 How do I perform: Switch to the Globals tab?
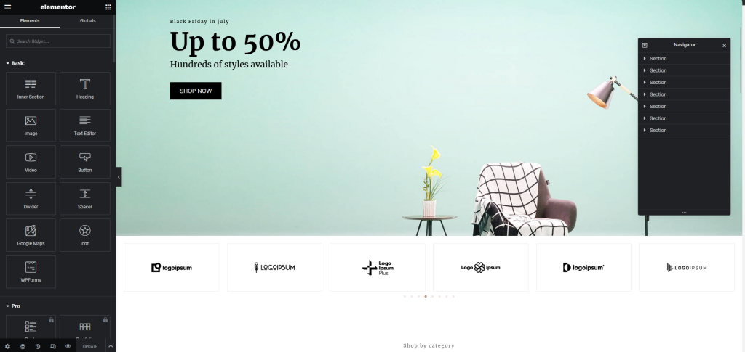(88, 21)
